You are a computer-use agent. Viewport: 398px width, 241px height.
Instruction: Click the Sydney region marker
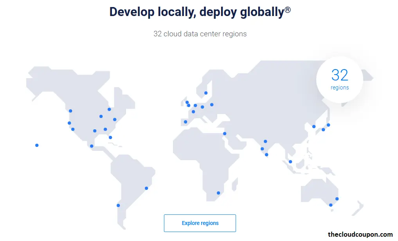tap(337, 199)
